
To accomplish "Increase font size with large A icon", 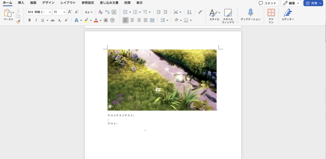I will [x=70, y=12].
